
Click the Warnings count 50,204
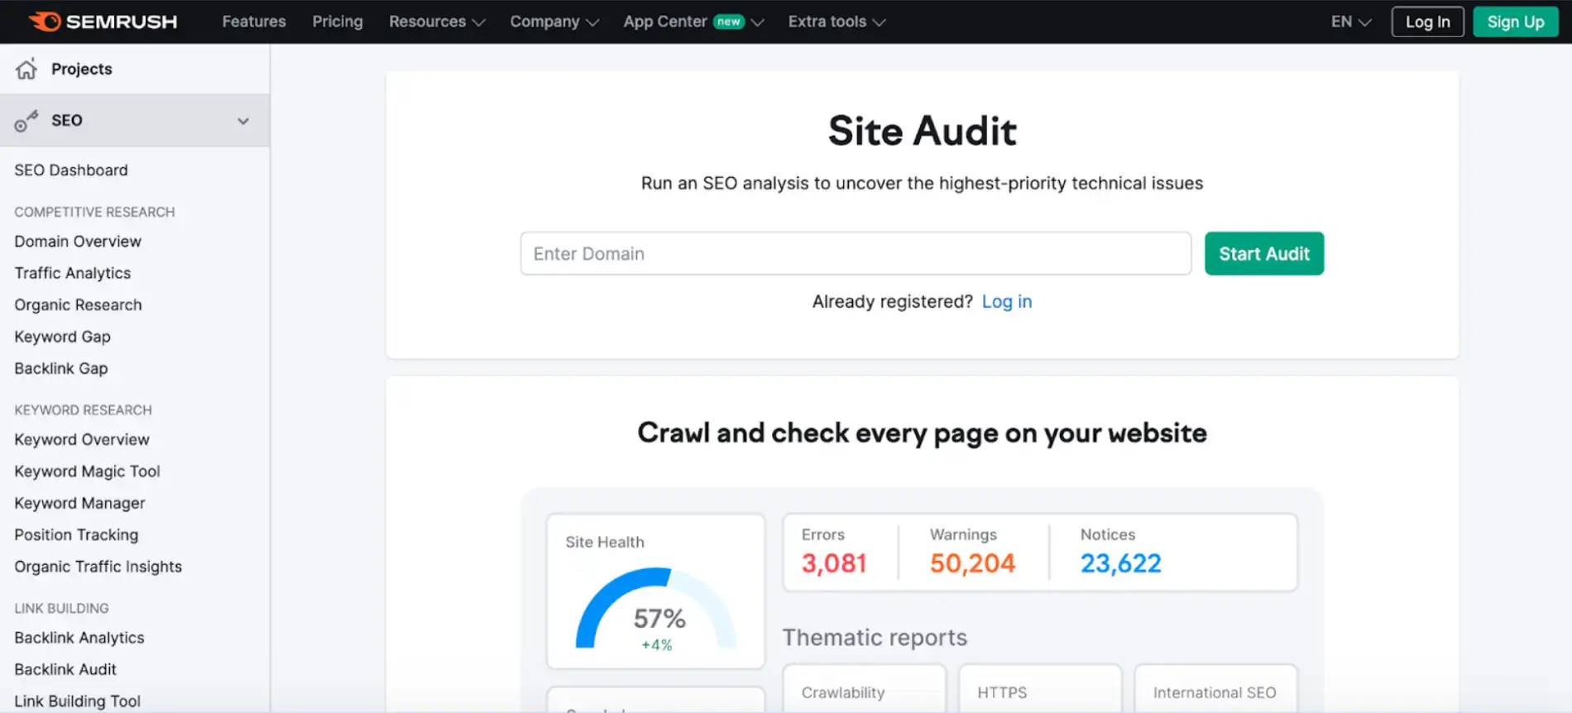point(972,563)
